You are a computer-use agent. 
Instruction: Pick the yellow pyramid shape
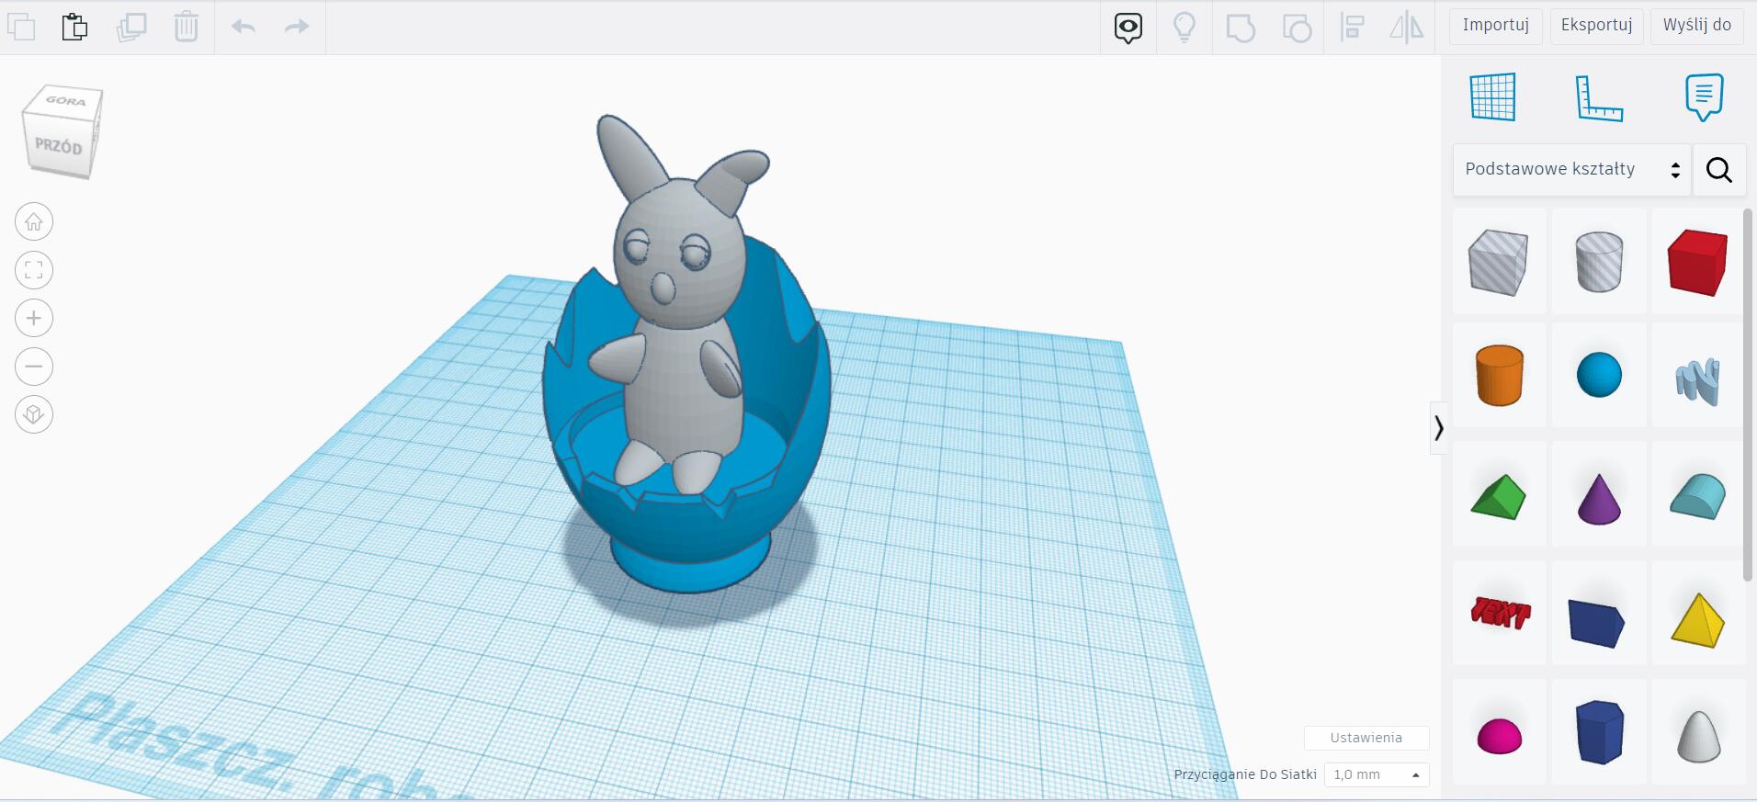click(x=1697, y=620)
